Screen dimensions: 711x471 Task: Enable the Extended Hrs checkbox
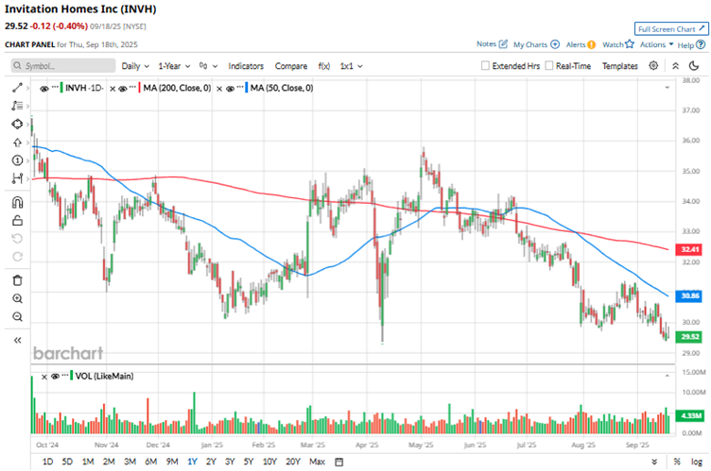(485, 66)
